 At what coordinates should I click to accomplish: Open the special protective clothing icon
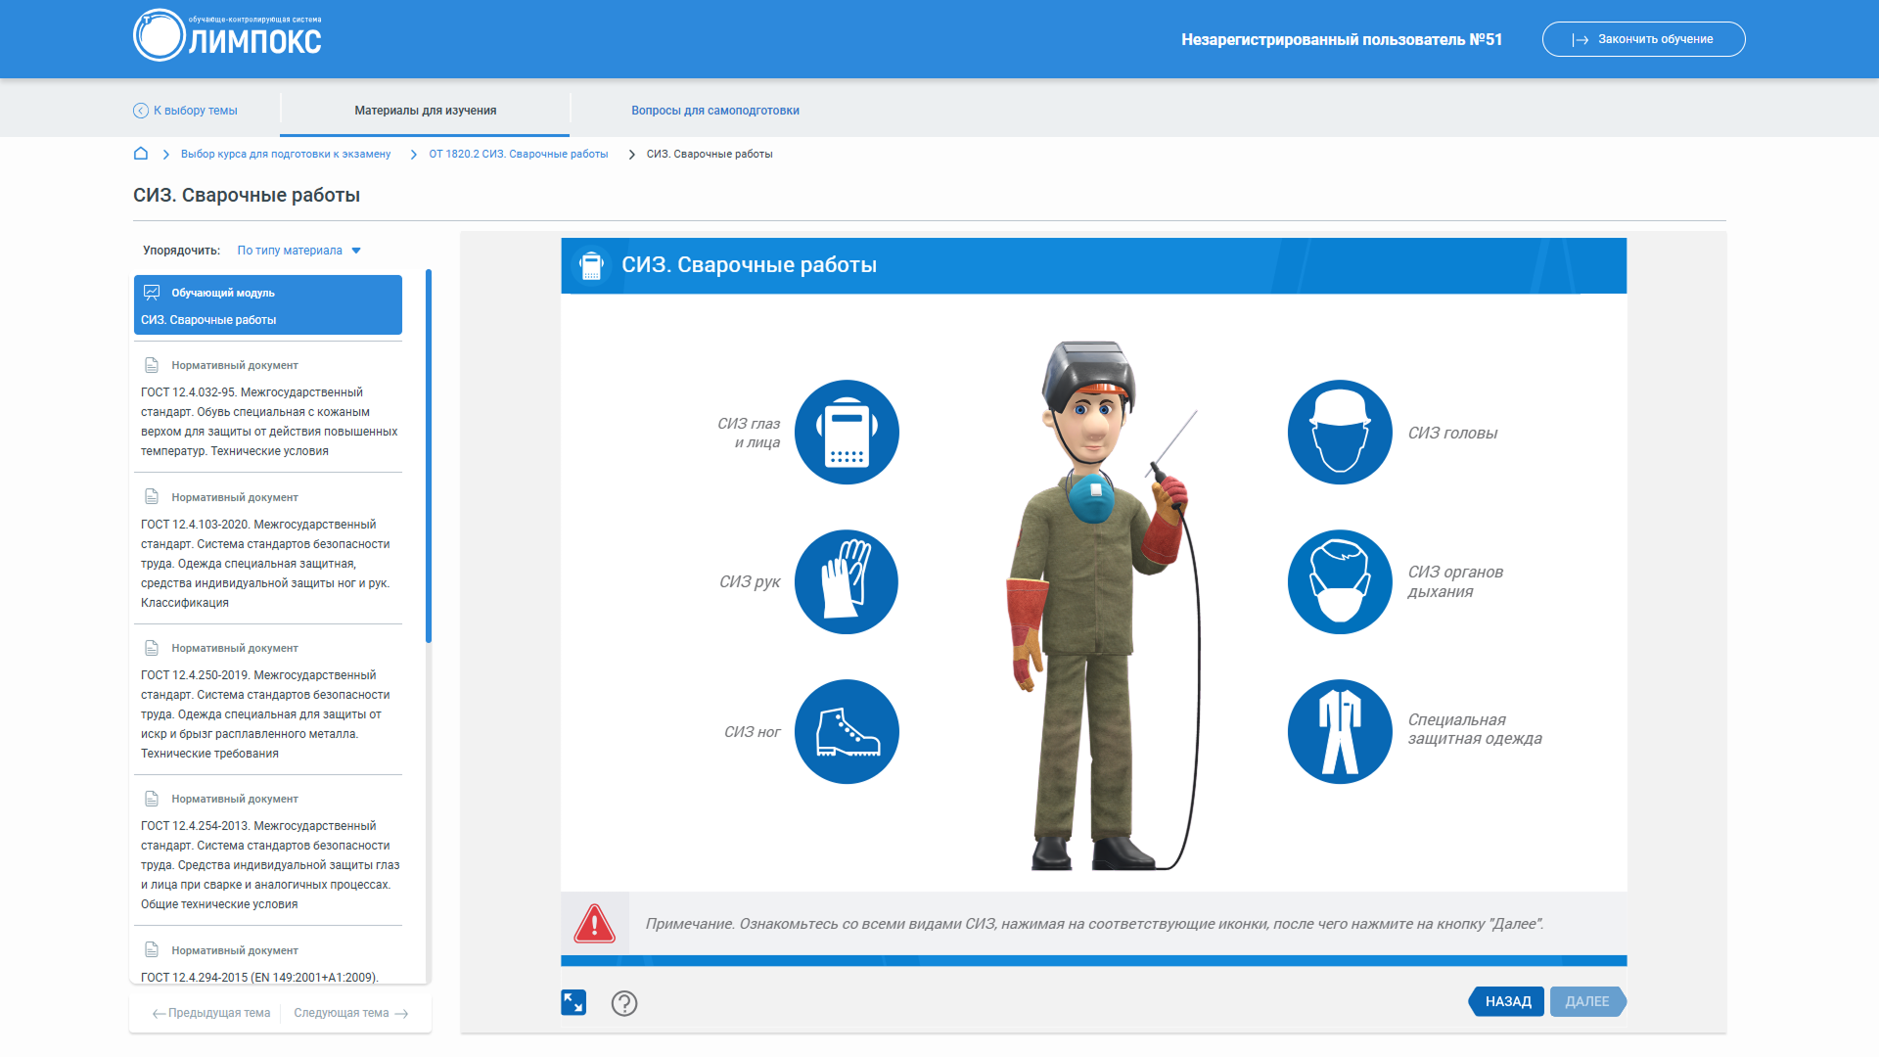click(1339, 731)
